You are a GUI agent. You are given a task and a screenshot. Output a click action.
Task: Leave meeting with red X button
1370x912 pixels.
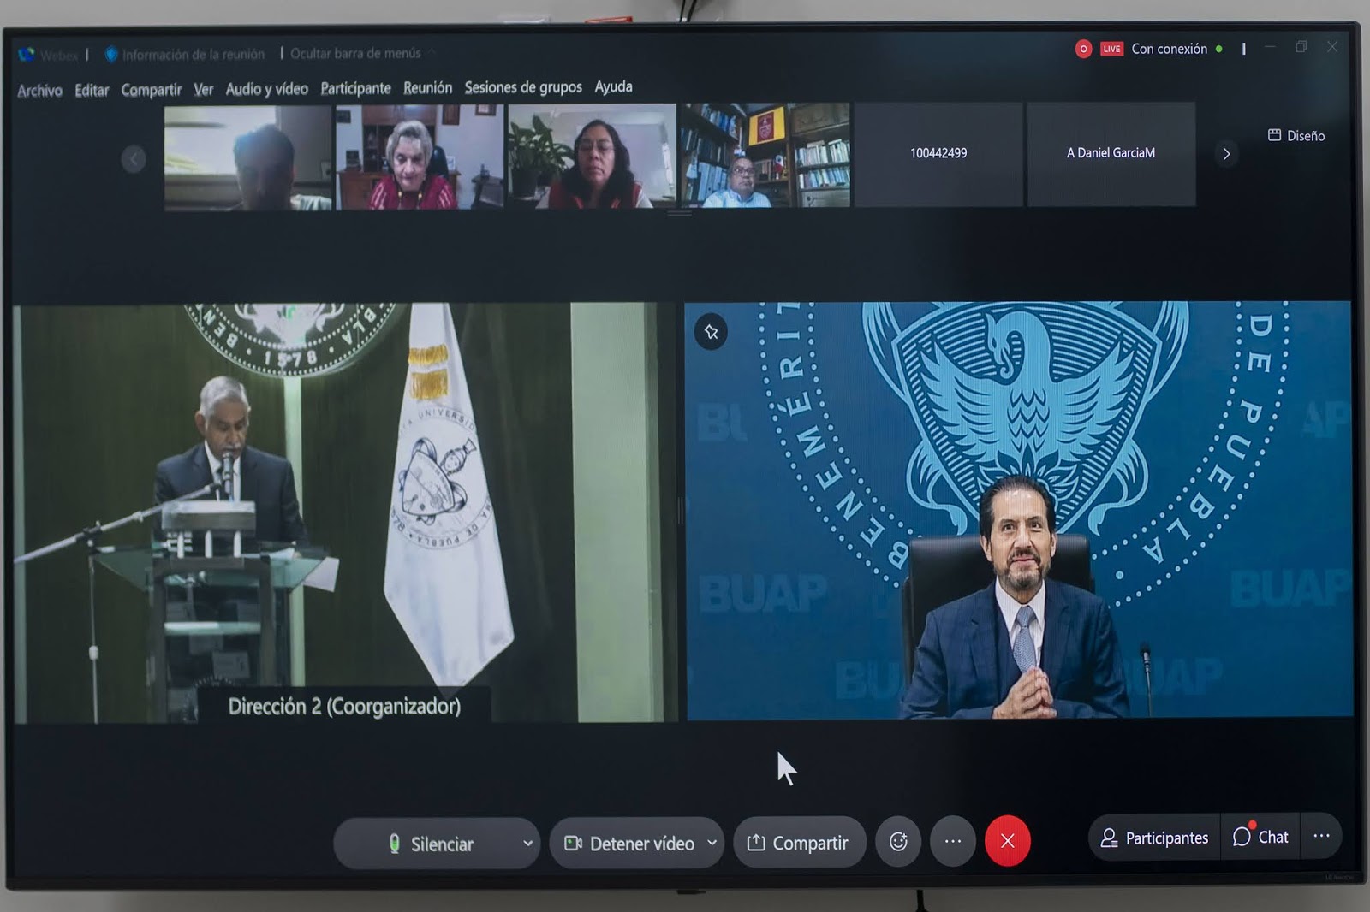(1008, 841)
